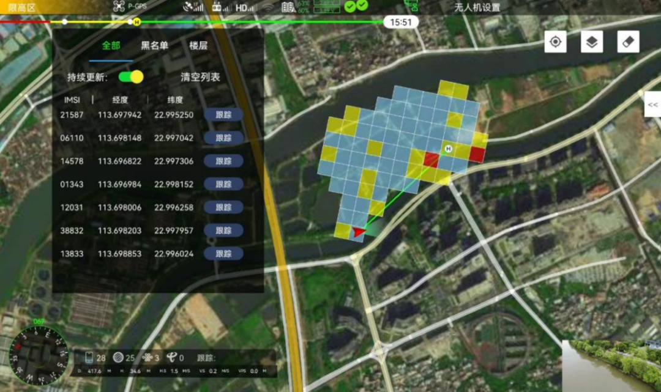Image resolution: width=661 pixels, height=392 pixels.
Task: Click the locate/recenter map icon
Action: (x=555, y=42)
